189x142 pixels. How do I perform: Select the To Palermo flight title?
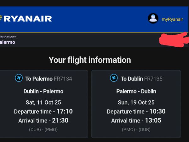39,79
